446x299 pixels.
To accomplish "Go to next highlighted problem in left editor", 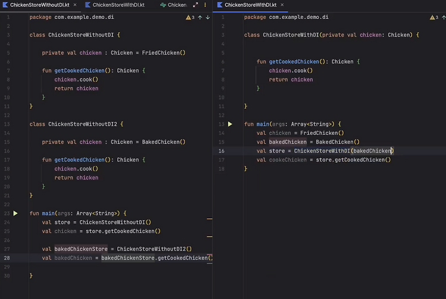I will 208,17.
